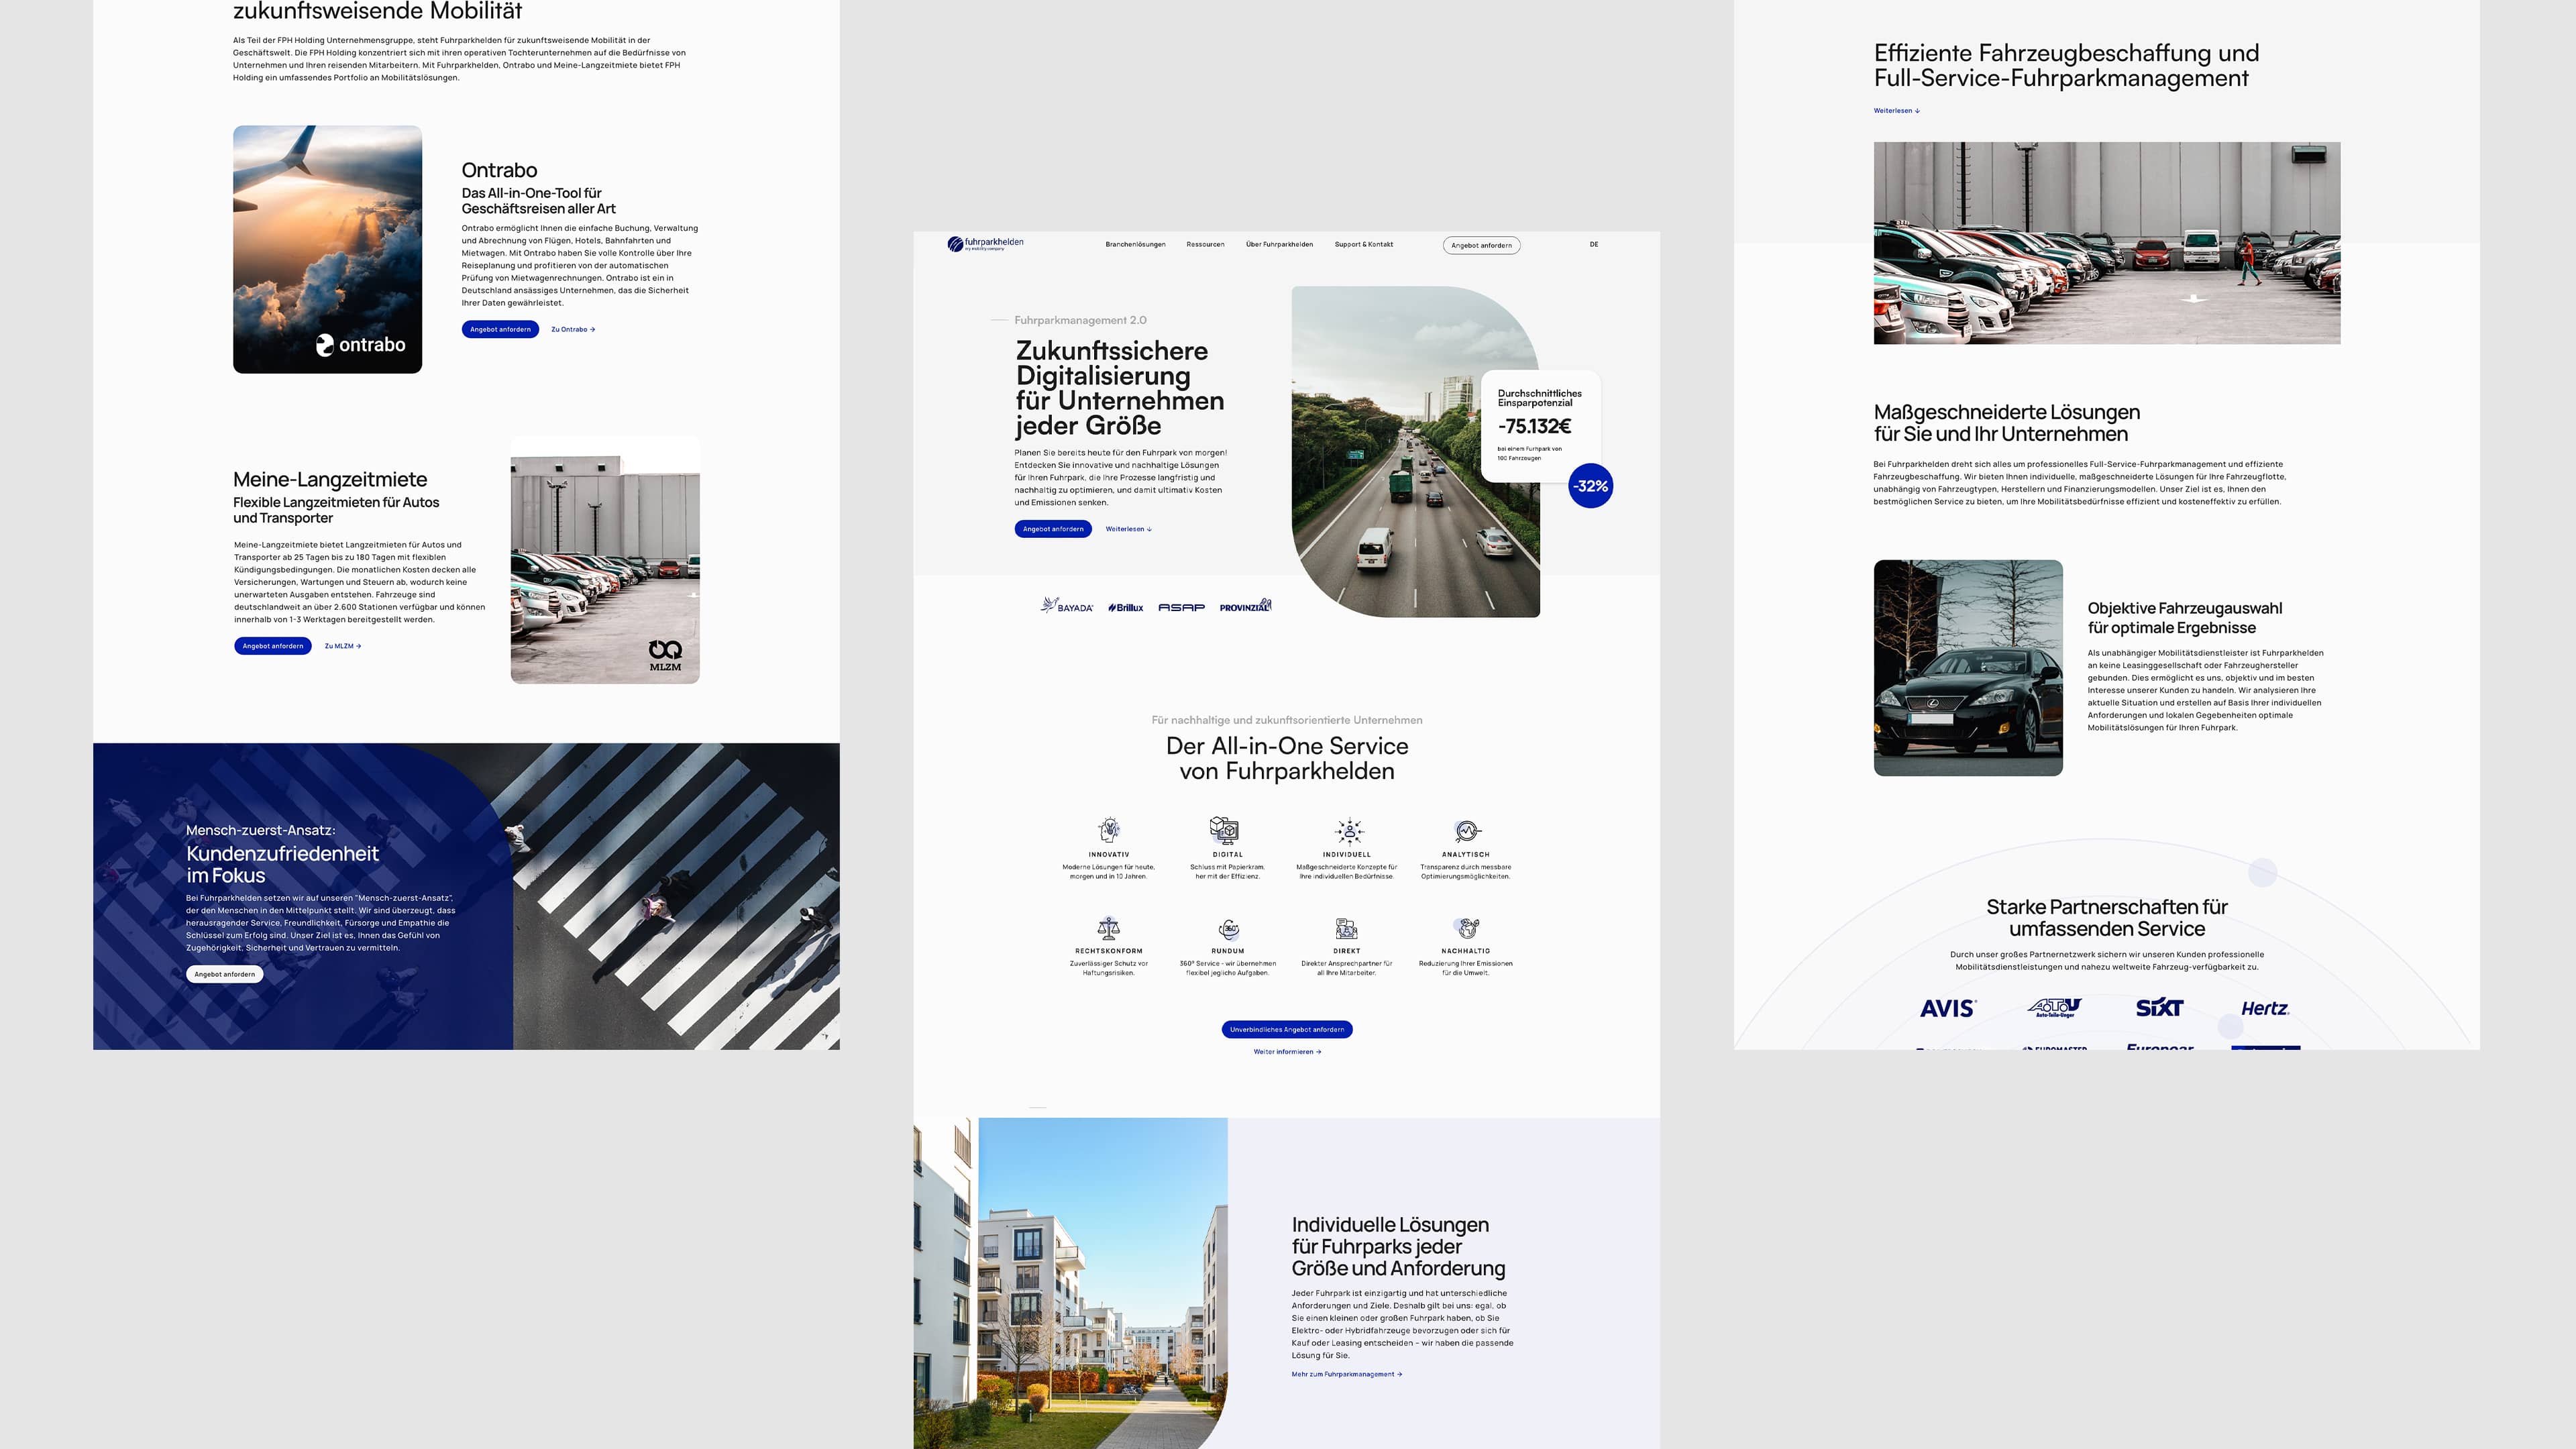
Task: Click the Ontrabo airplane wing thumbnail
Action: 327,249
